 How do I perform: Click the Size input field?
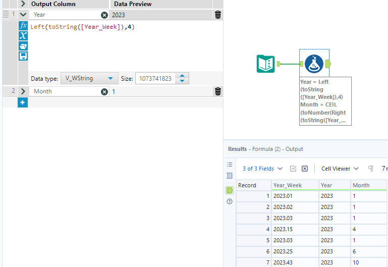pos(155,78)
